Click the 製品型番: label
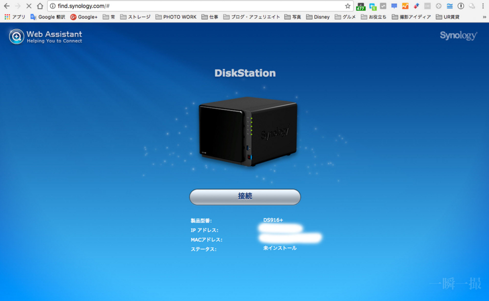 pyautogui.click(x=201, y=221)
